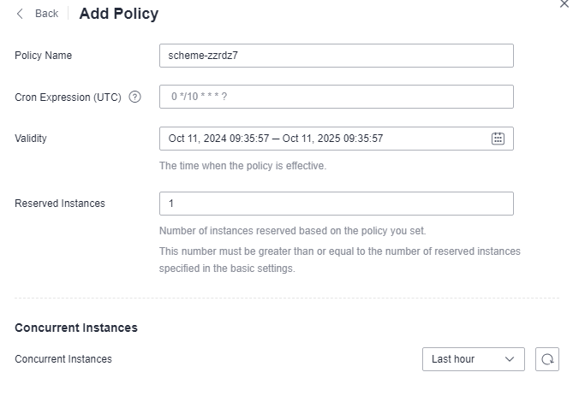Screen dimensions: 573x396
Task: Close the Add Policy panel
Action: pyautogui.click(x=564, y=3)
